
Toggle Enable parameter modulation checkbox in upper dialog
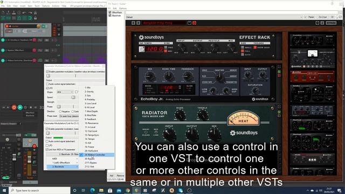pos(47,72)
